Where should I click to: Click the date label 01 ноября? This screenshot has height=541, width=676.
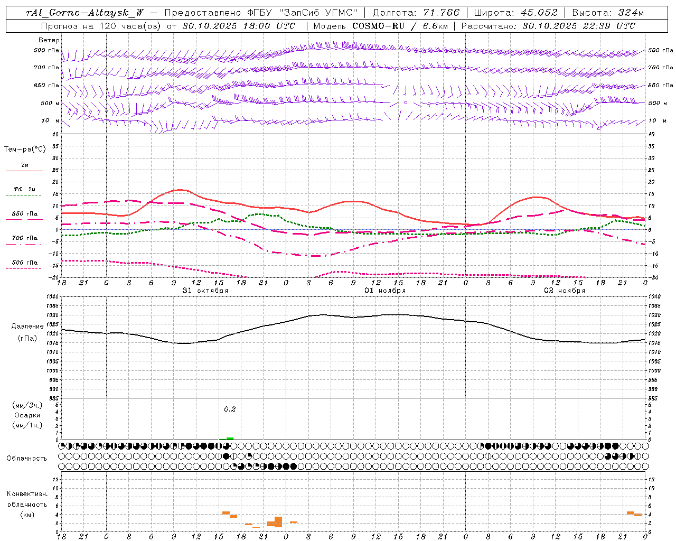click(385, 291)
